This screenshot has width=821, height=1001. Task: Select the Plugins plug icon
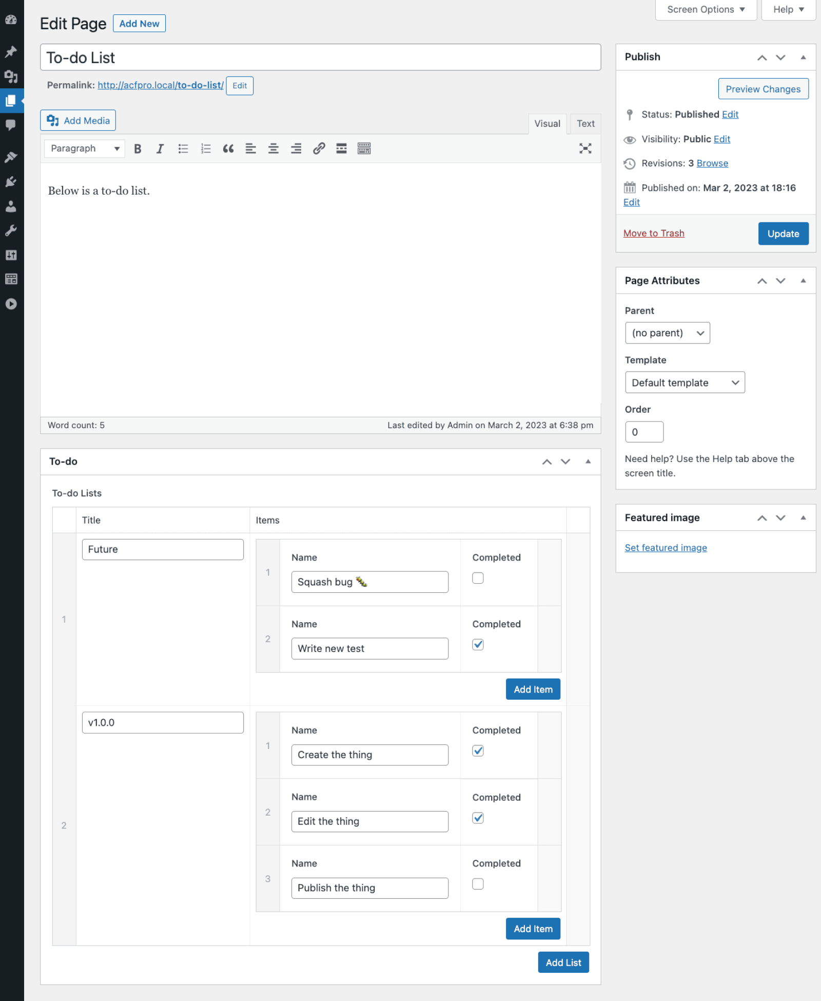(11, 182)
